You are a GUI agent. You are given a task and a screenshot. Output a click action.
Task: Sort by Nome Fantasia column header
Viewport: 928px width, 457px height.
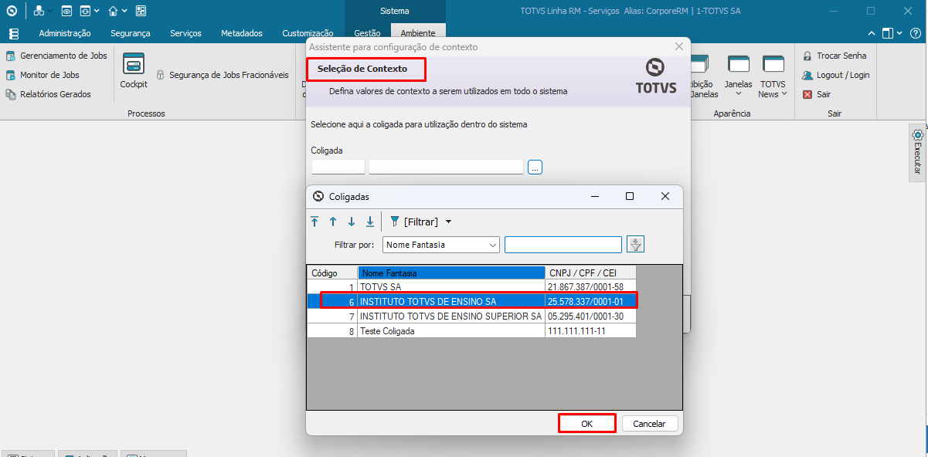point(451,273)
